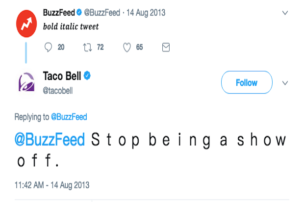The height and width of the screenshot is (202, 303).
Task: Like the BuzzFeed tweet with the heart icon
Action: coord(126,47)
